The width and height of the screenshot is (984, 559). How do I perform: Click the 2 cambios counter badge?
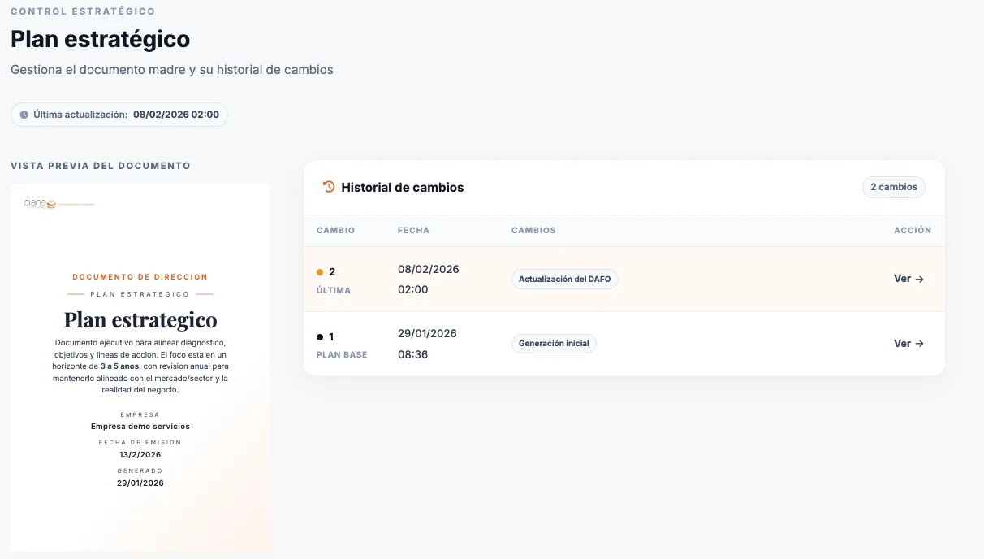[893, 187]
